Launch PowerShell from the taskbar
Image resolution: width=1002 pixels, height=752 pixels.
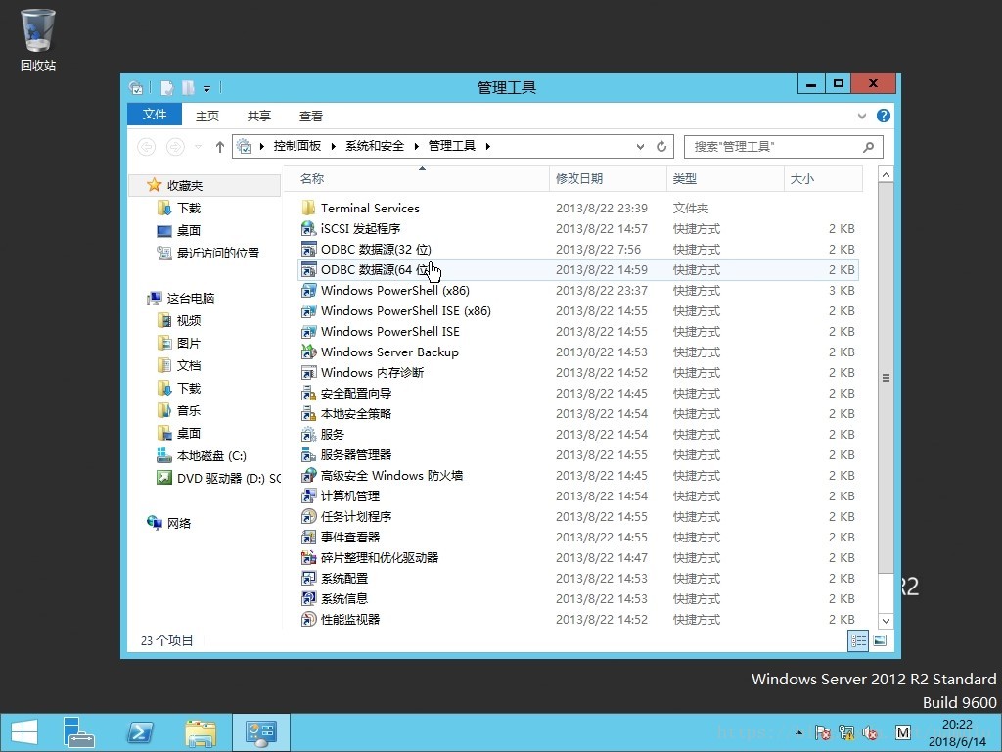[x=139, y=732]
